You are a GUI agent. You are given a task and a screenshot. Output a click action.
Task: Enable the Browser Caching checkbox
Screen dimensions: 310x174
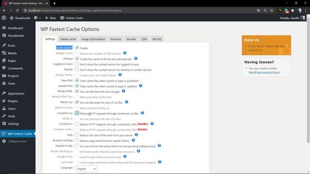coord(77,140)
